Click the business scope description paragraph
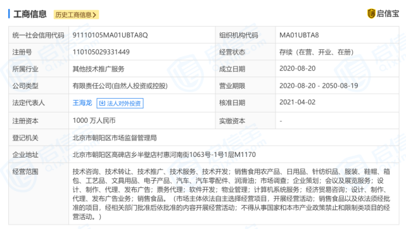Image resolution: width=406 pixels, height=229 pixels. coord(231,194)
